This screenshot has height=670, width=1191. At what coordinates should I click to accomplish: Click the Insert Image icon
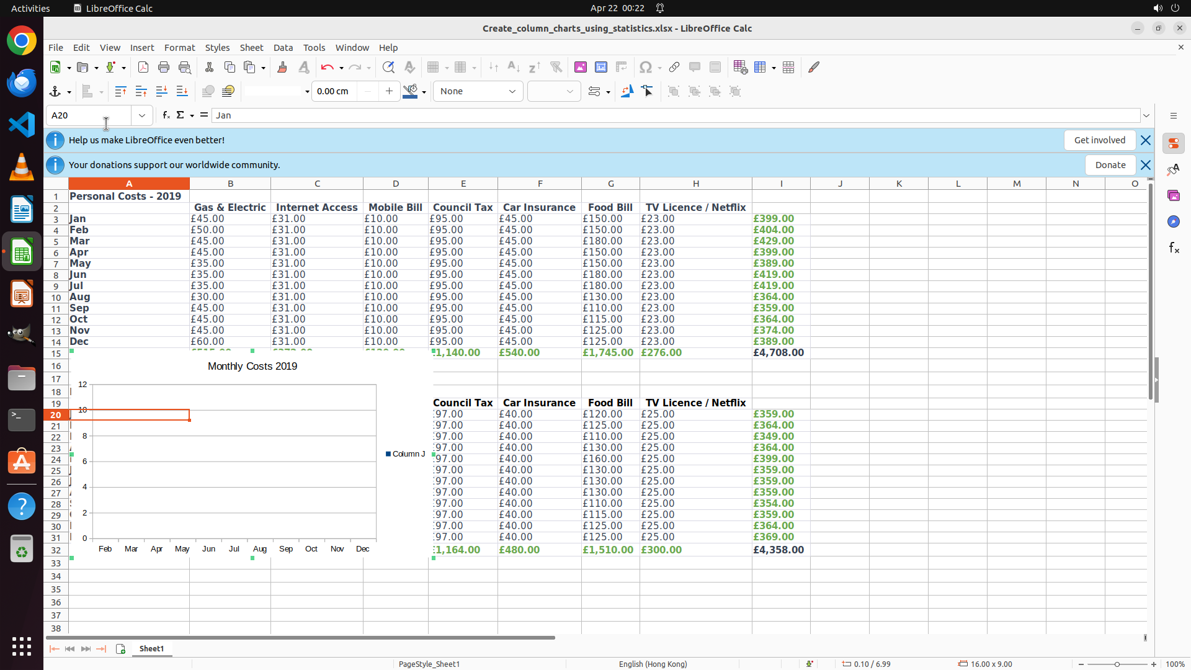point(581,67)
